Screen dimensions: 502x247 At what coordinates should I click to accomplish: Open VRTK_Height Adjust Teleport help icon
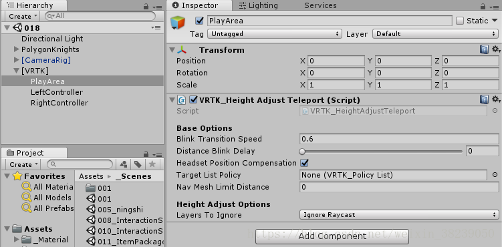tap(484, 99)
